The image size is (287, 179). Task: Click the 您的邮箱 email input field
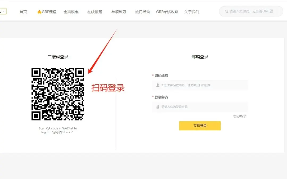pos(200,85)
